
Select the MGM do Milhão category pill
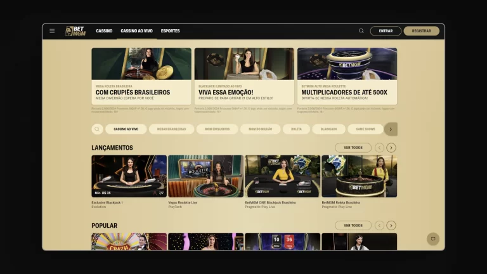[x=260, y=129]
